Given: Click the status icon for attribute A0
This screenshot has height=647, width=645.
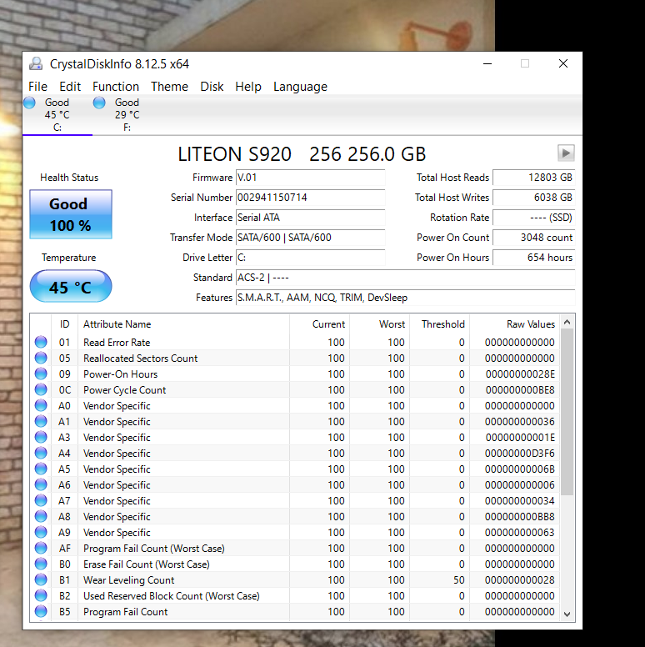Looking at the screenshot, I should [x=41, y=405].
